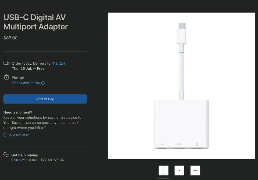Viewport: 258px width, 180px height.
Task: Change delivery postal code N1E 2L4
Action: click(58, 64)
